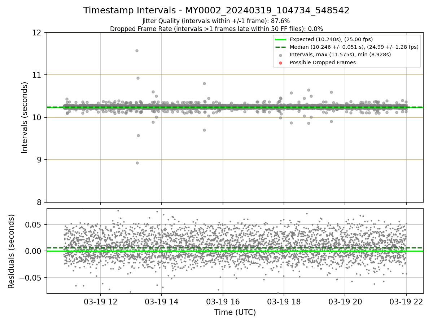Click x-axis tick label '03-19 12'
Image resolution: width=433 pixels, height=325 pixels.
[100, 302]
